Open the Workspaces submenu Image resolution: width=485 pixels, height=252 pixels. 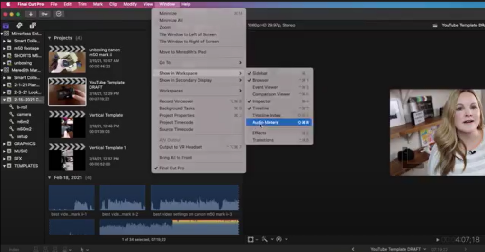point(198,91)
